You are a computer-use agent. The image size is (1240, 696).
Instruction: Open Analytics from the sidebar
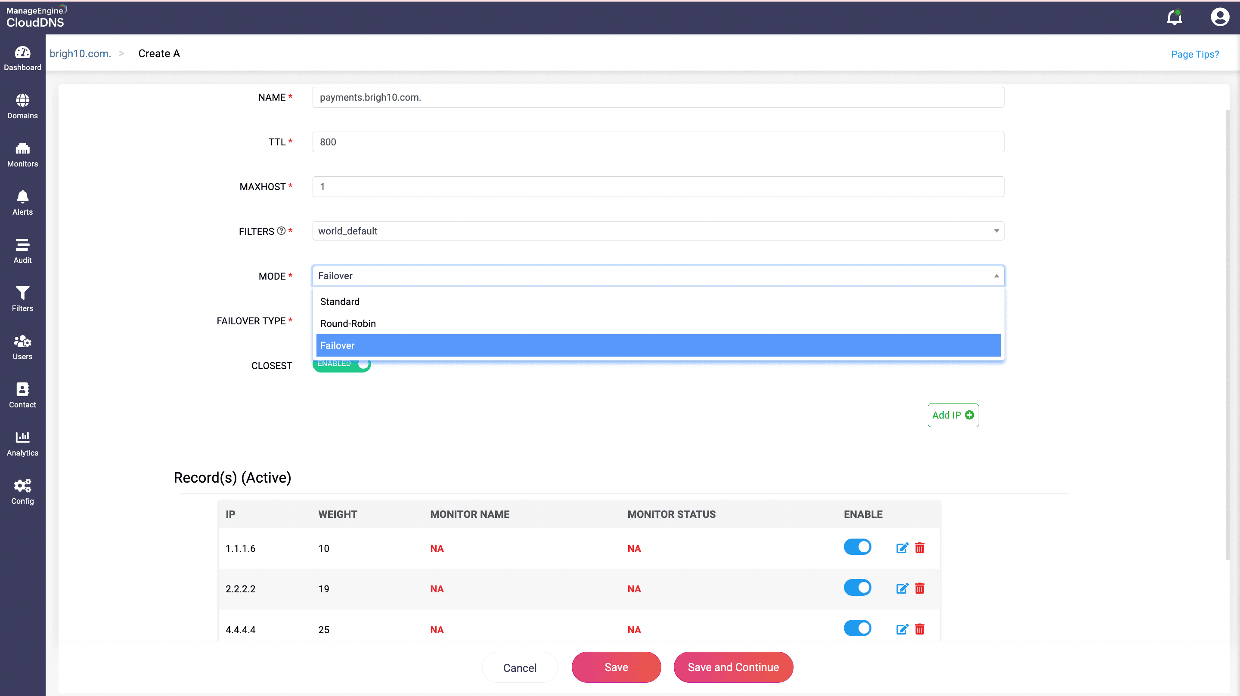coord(22,443)
